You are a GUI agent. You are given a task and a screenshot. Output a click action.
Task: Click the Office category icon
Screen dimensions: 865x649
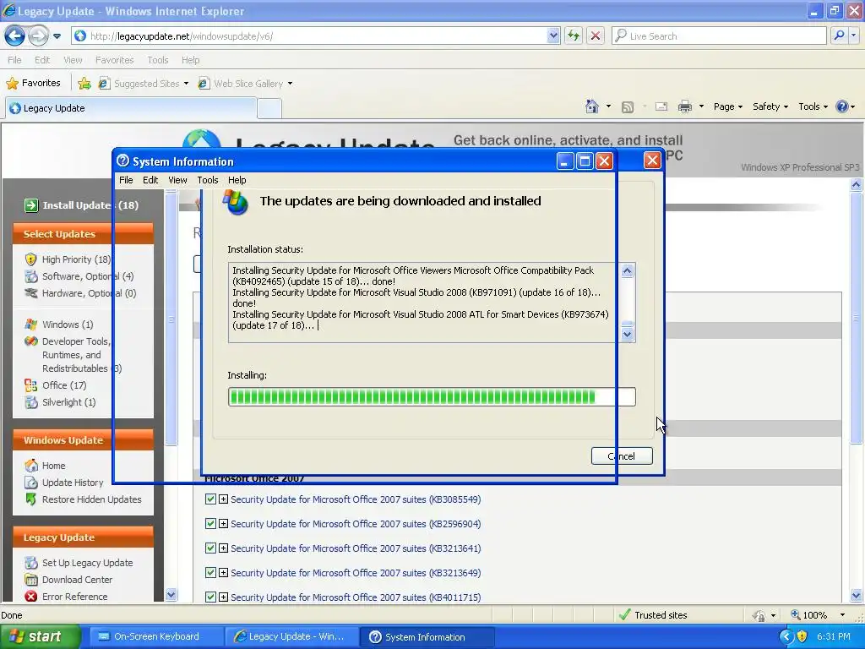[31, 385]
